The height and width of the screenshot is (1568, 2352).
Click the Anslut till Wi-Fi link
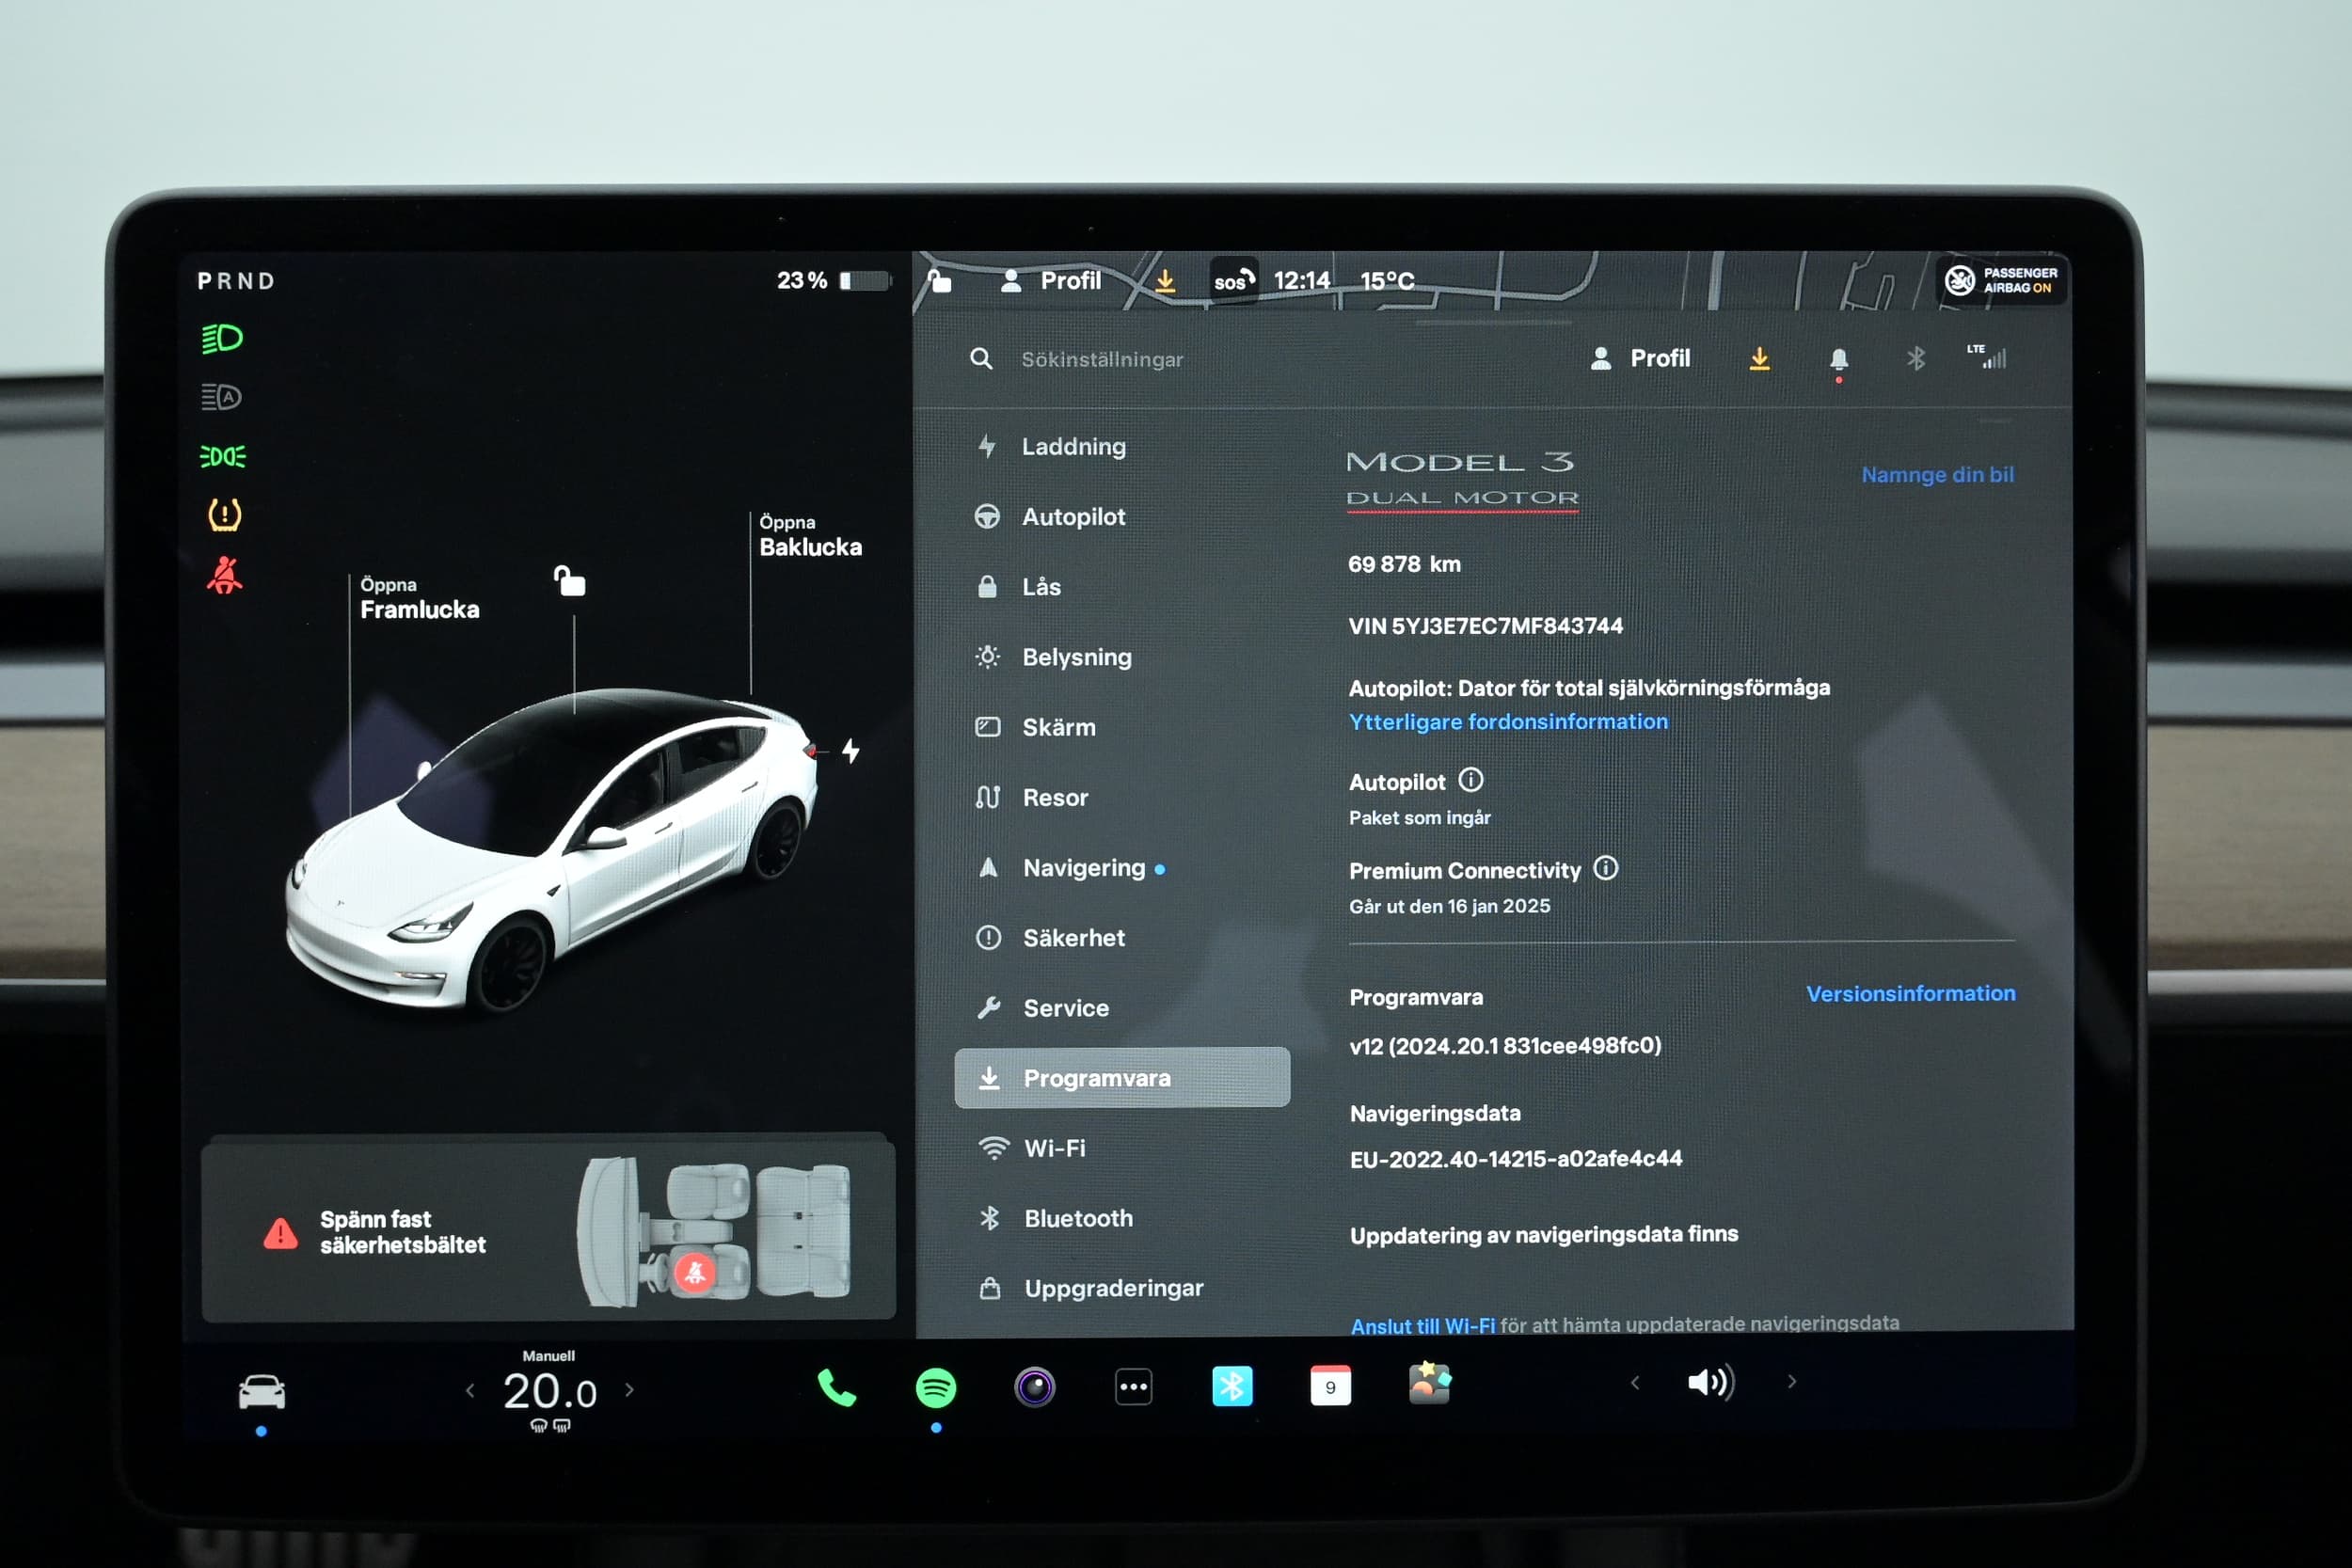[x=1422, y=1326]
